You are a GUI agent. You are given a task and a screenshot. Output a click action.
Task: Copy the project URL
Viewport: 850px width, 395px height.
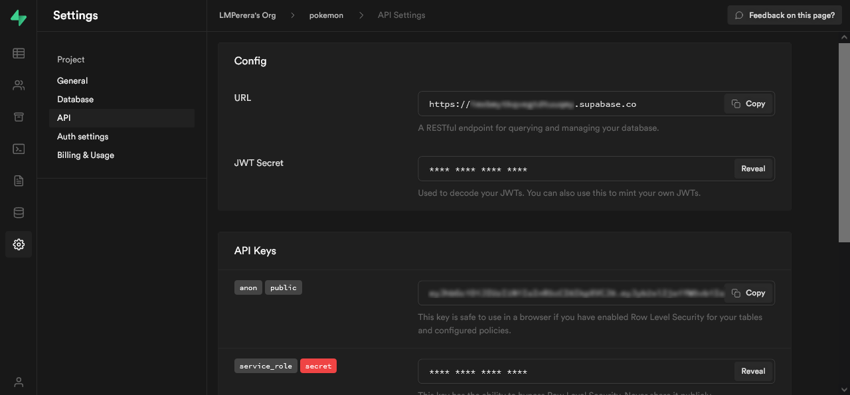(748, 104)
